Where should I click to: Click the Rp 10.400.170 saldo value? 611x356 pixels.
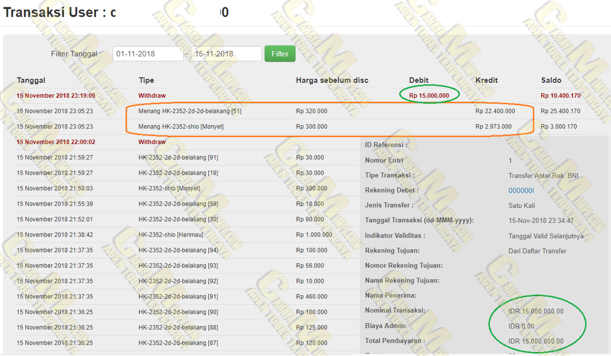pos(560,96)
